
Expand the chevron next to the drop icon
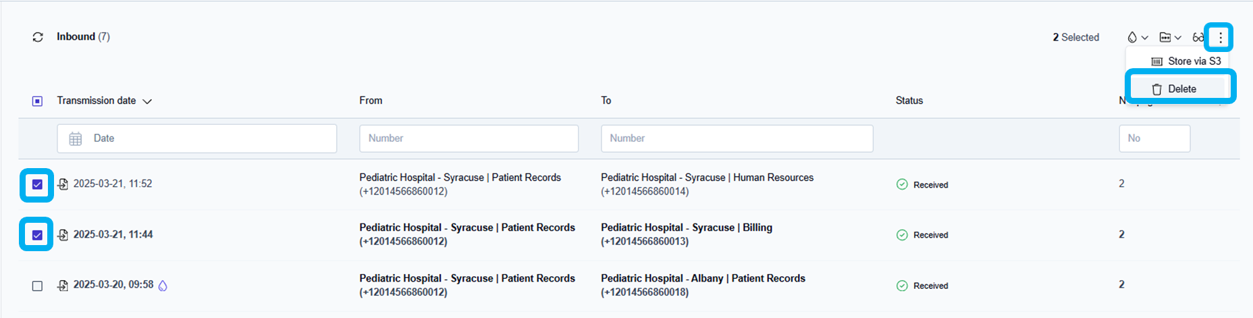(x=1145, y=38)
